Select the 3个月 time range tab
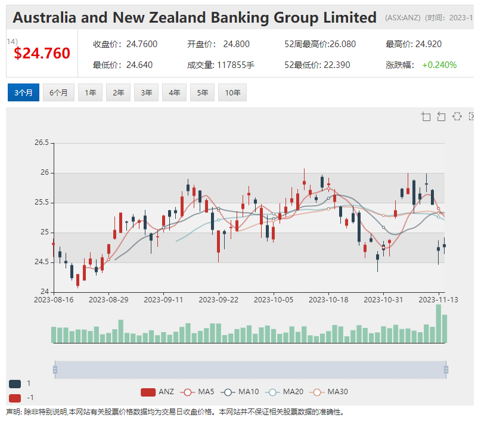The width and height of the screenshot is (478, 424). pos(23,92)
